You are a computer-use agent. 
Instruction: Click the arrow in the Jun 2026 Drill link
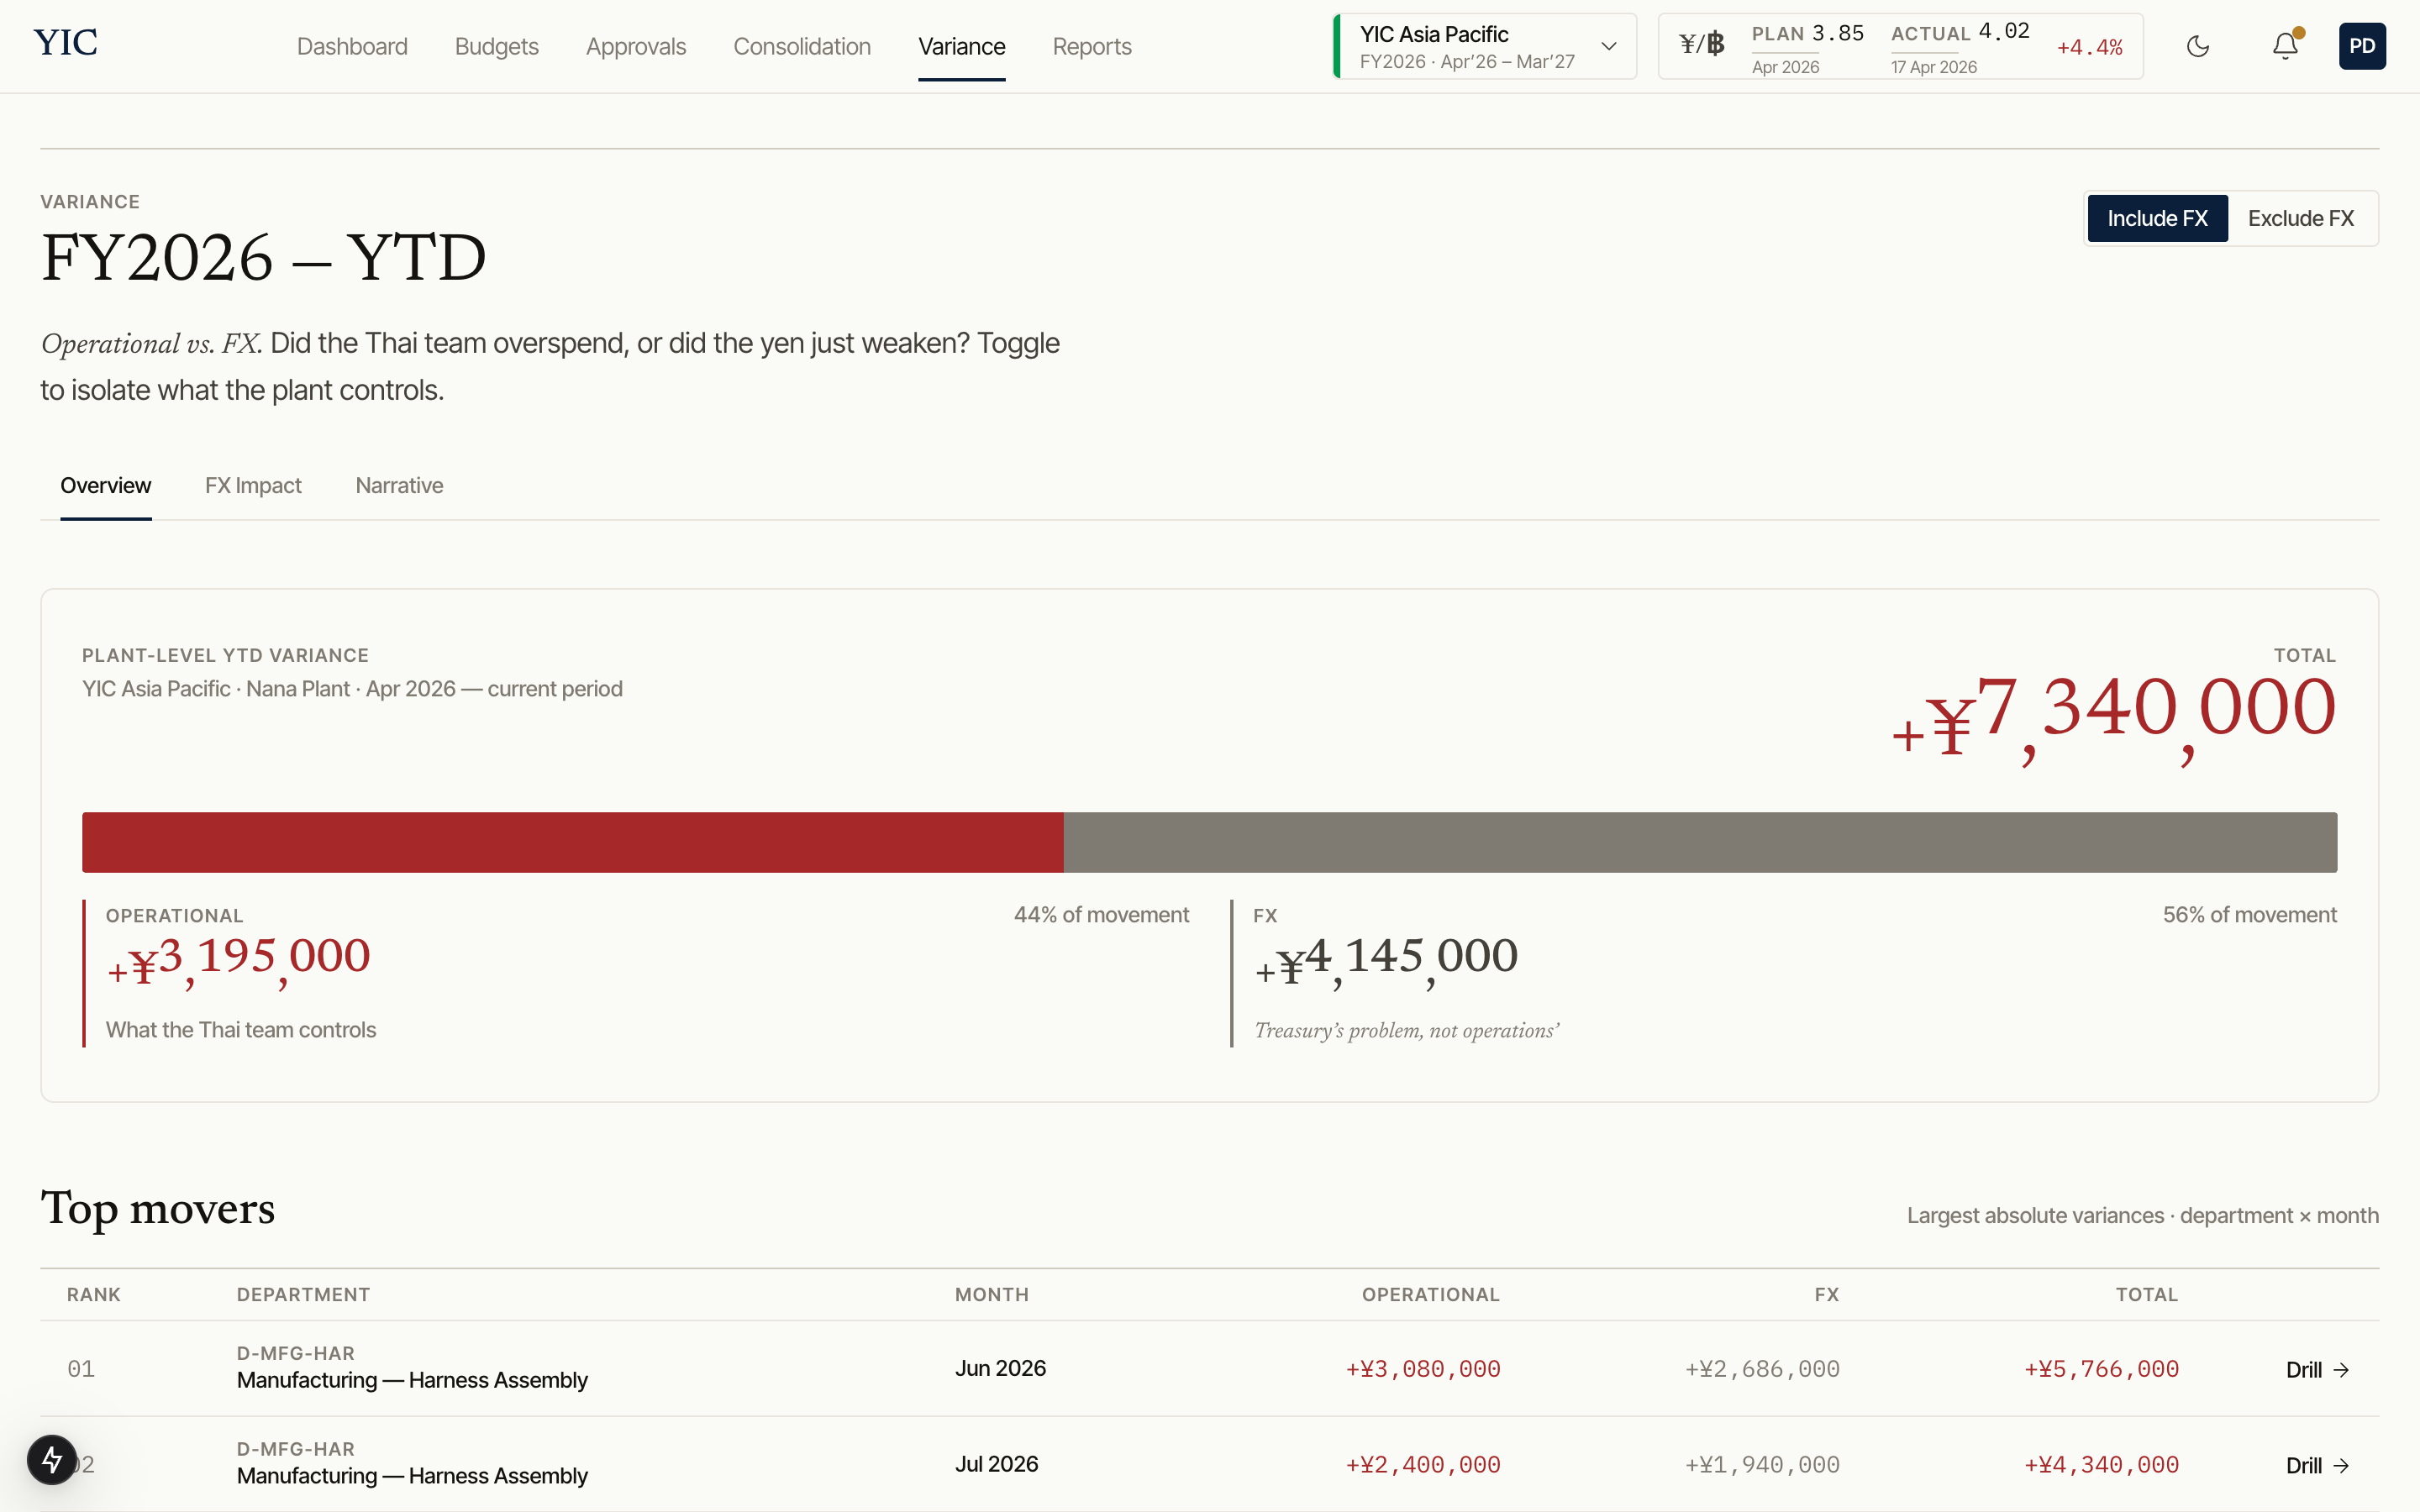pos(2341,1370)
